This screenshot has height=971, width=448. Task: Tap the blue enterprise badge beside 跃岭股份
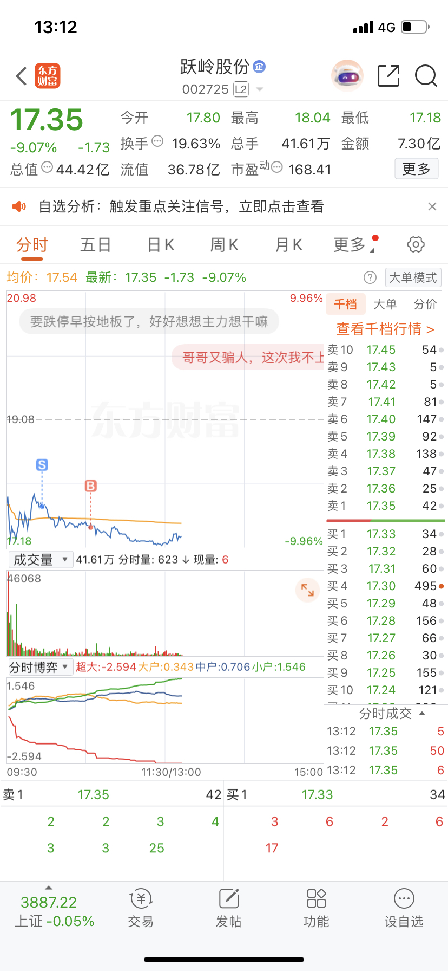pyautogui.click(x=259, y=67)
